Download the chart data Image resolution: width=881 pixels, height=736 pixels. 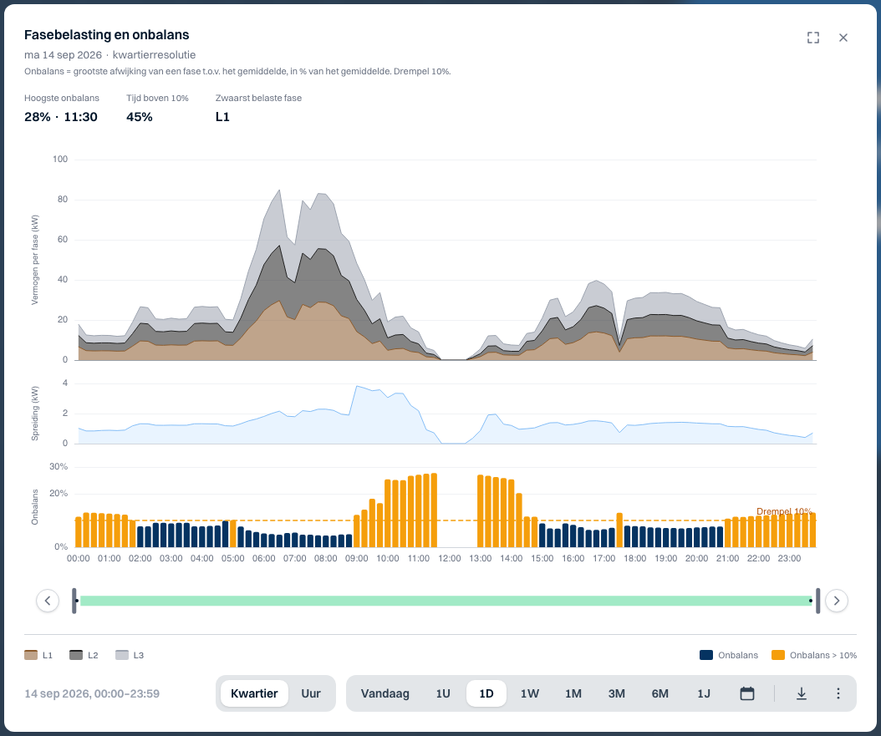(802, 693)
